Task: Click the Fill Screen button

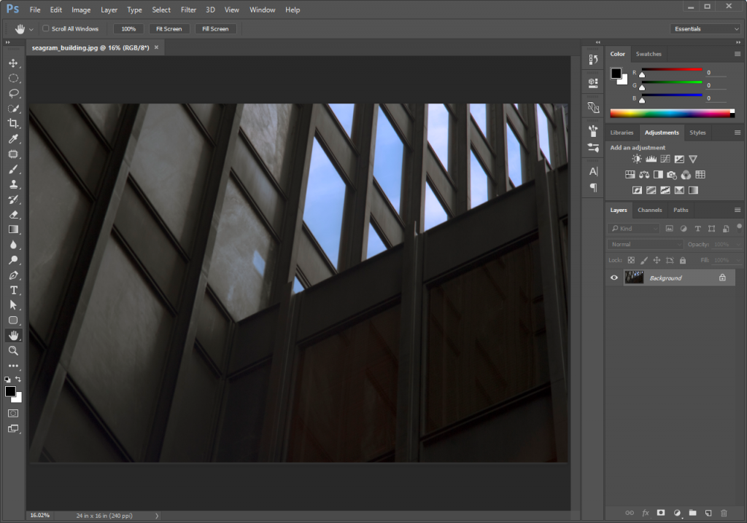Action: click(215, 29)
